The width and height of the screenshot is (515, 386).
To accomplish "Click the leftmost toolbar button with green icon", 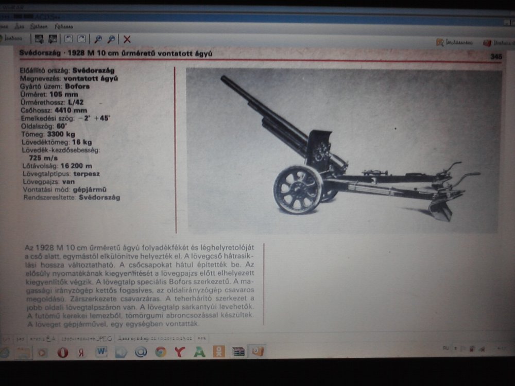I will 11,39.
